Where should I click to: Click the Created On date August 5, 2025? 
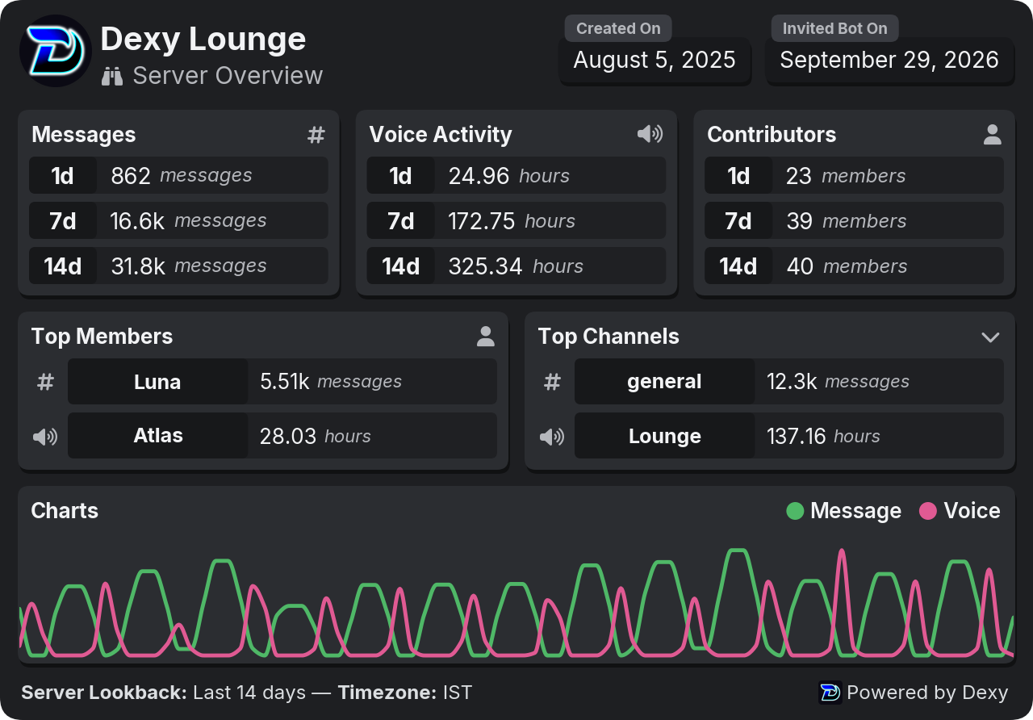tap(655, 61)
